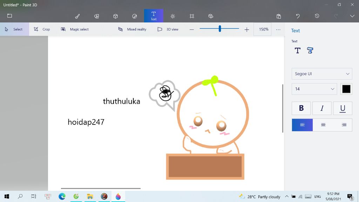Open the Segoe UI font dropdown
359x202 pixels.
[x=322, y=74]
